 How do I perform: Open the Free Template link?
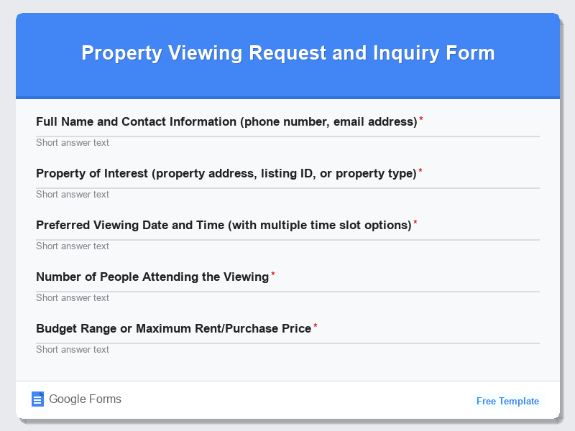(507, 401)
